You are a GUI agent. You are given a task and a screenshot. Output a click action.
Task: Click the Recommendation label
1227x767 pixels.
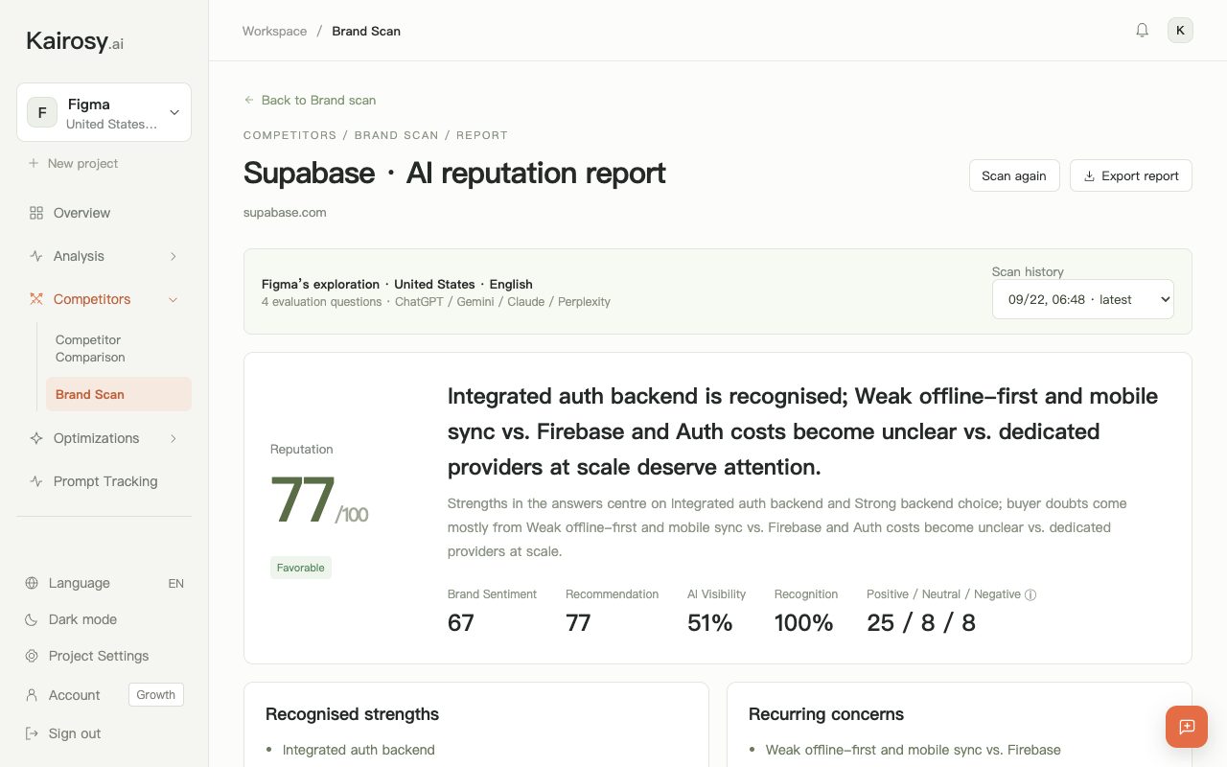[612, 594]
